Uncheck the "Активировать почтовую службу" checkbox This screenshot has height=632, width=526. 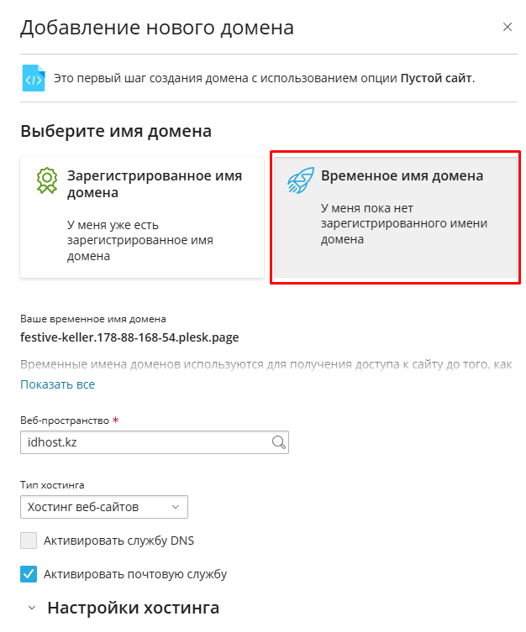(x=29, y=574)
